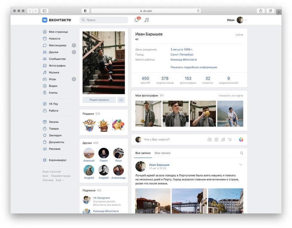
Task: Click the Поиск search field
Action: (x=104, y=20)
